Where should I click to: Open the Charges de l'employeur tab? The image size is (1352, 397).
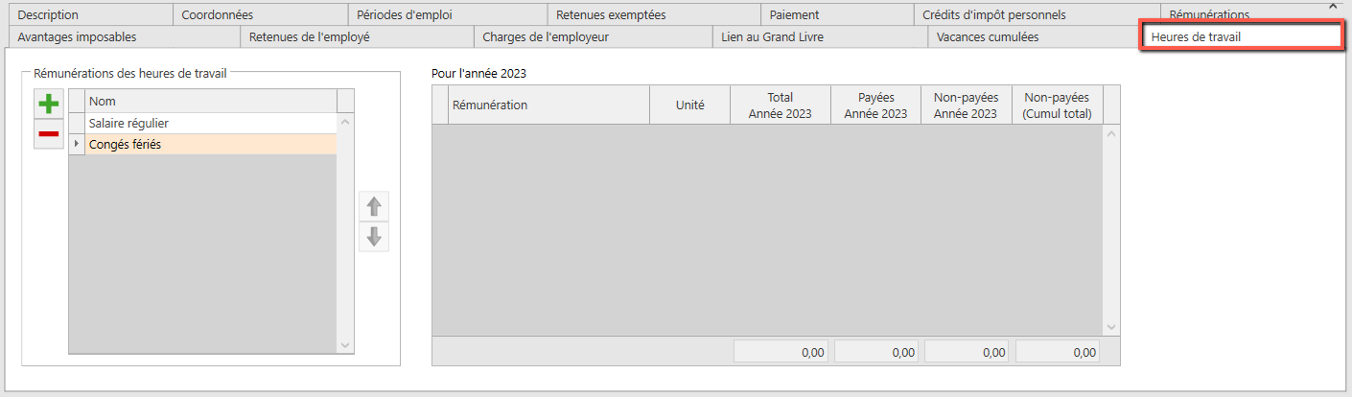(x=592, y=37)
